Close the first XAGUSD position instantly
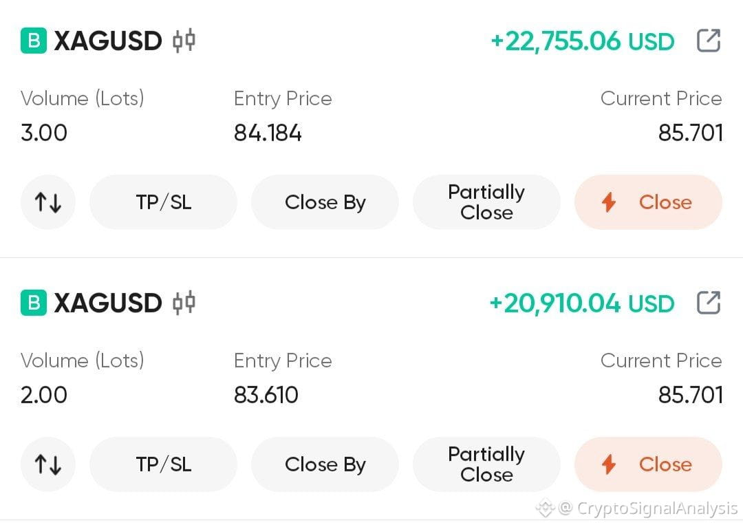This screenshot has height=525, width=743. [648, 202]
